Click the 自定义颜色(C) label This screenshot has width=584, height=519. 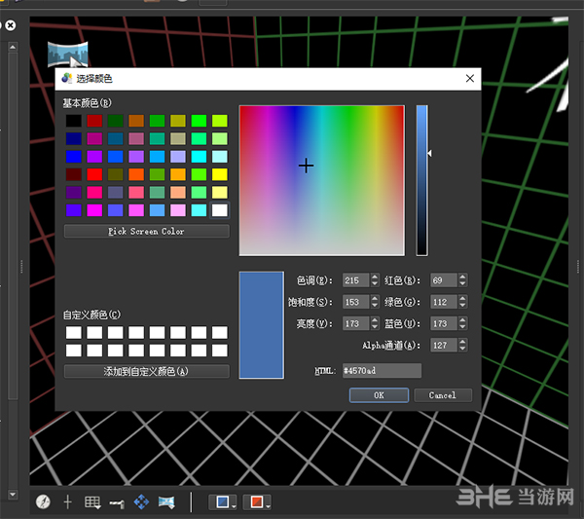pos(91,315)
